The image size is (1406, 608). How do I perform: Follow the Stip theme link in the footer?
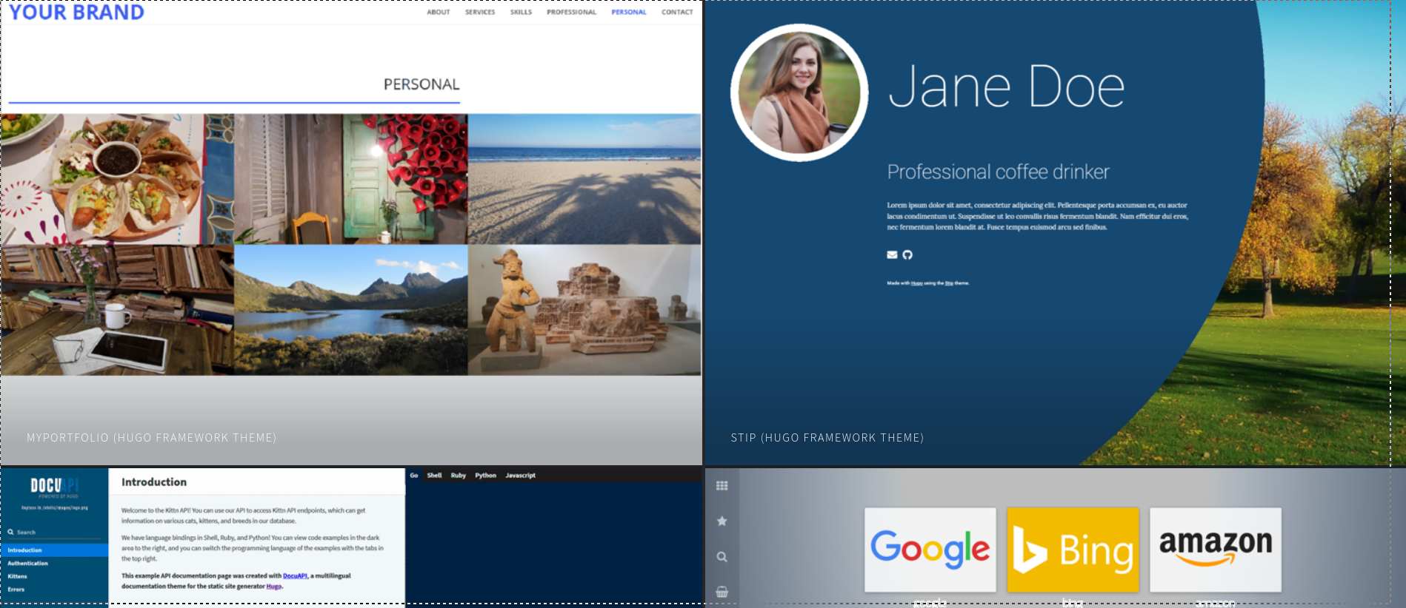point(949,283)
